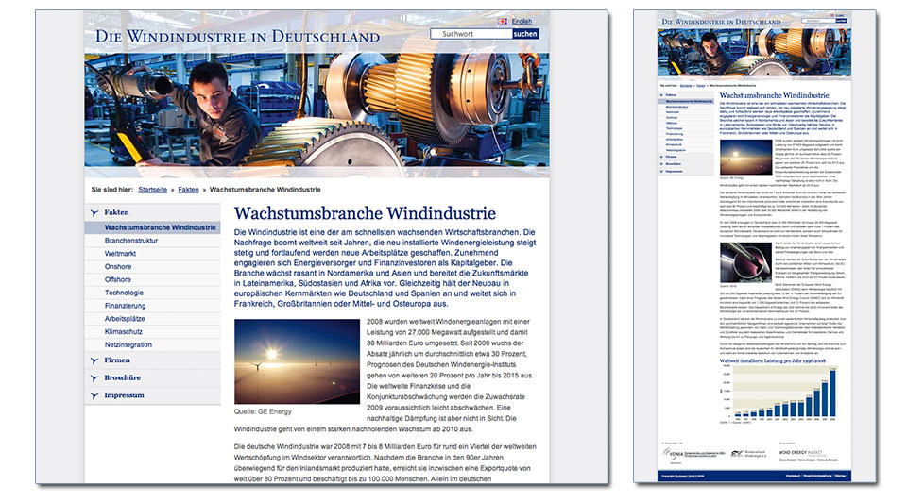The width and height of the screenshot is (907, 502).
Task: Click the British flag icon beside English
Action: pyautogui.click(x=503, y=22)
